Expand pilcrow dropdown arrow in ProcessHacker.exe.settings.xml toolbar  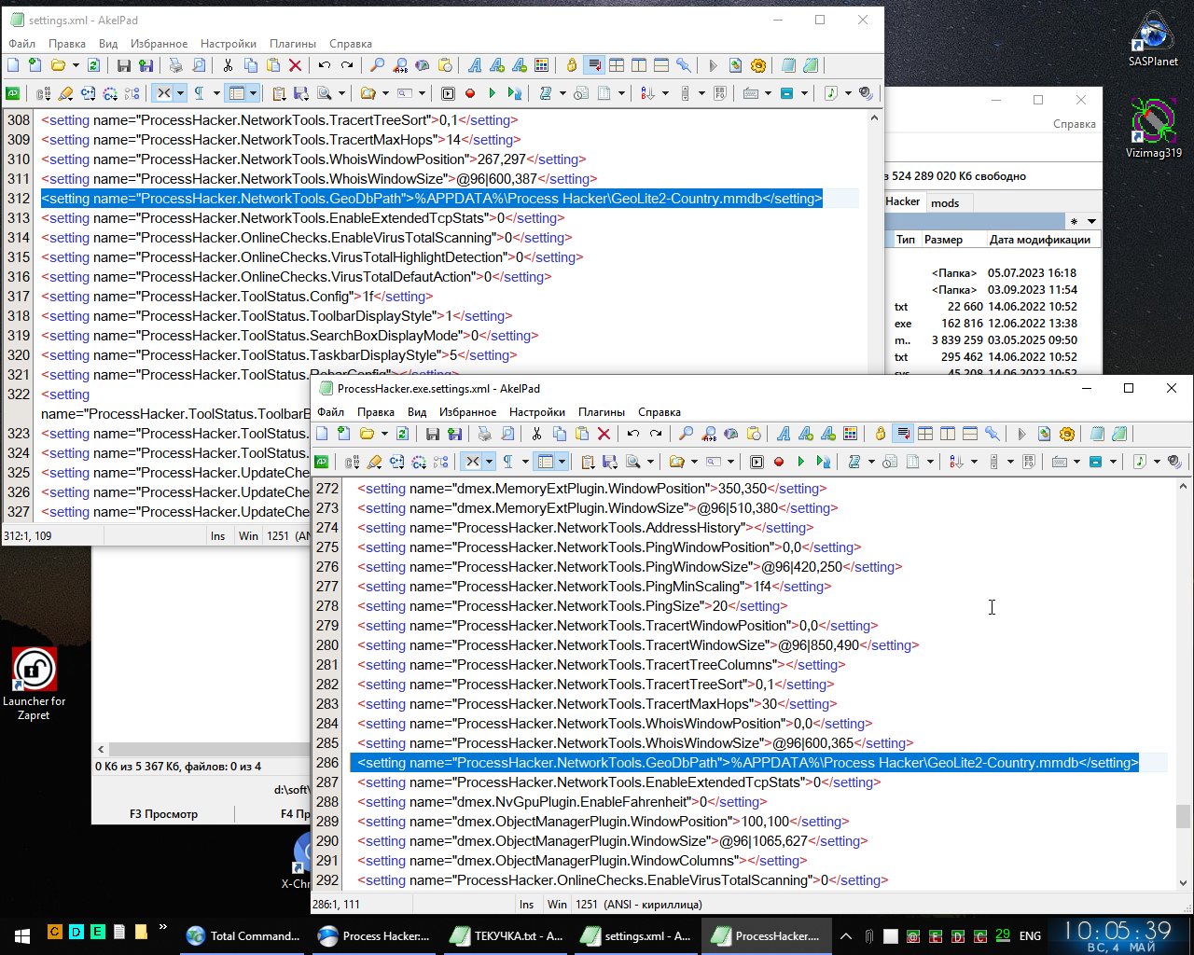(524, 462)
